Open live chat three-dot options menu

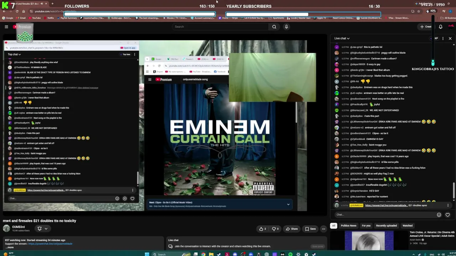tap(443, 38)
